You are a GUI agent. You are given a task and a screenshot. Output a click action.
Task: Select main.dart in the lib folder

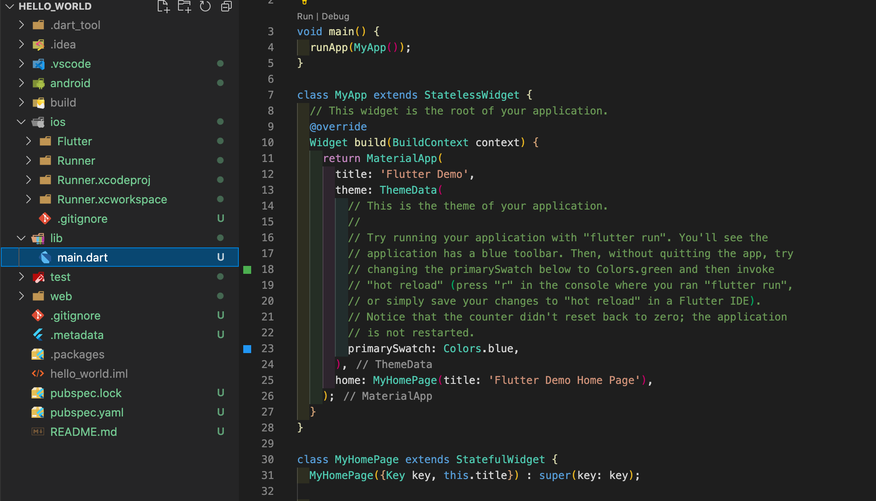tap(82, 258)
